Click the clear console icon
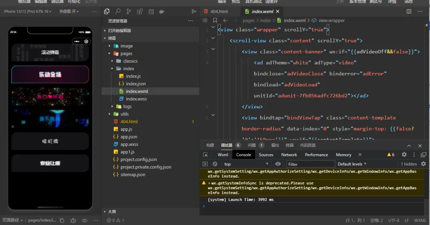The height and width of the screenshot is (225, 430). pos(215,164)
